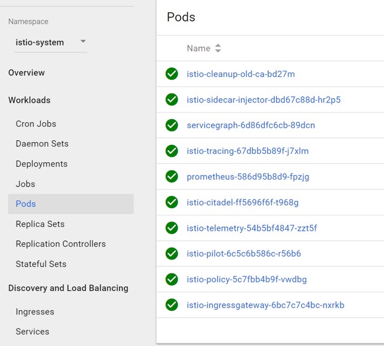Click status icon for istio-citadel pod

coord(172,202)
